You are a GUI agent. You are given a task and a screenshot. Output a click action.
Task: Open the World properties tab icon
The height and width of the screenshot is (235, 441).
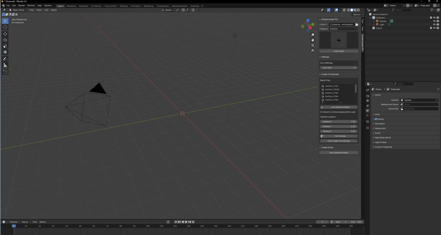[368, 116]
